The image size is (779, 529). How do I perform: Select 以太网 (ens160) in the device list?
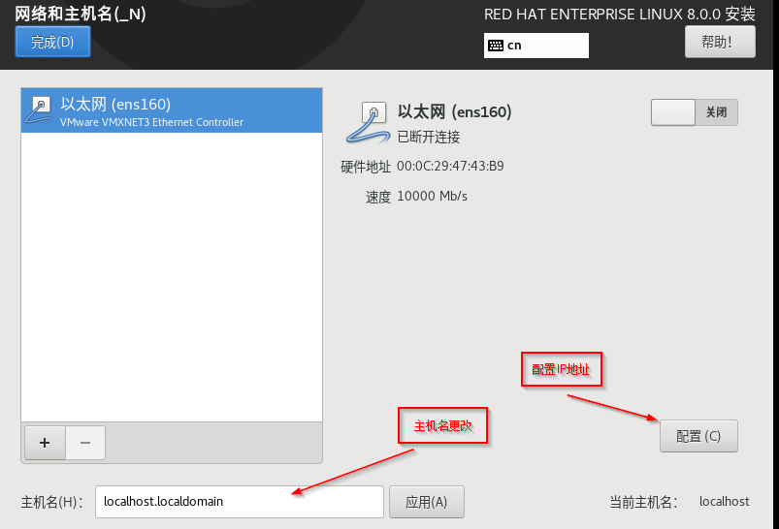[172, 110]
